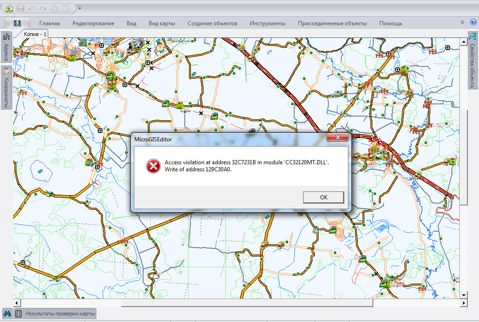Open the Свойства объекта side panel

tap(472, 60)
